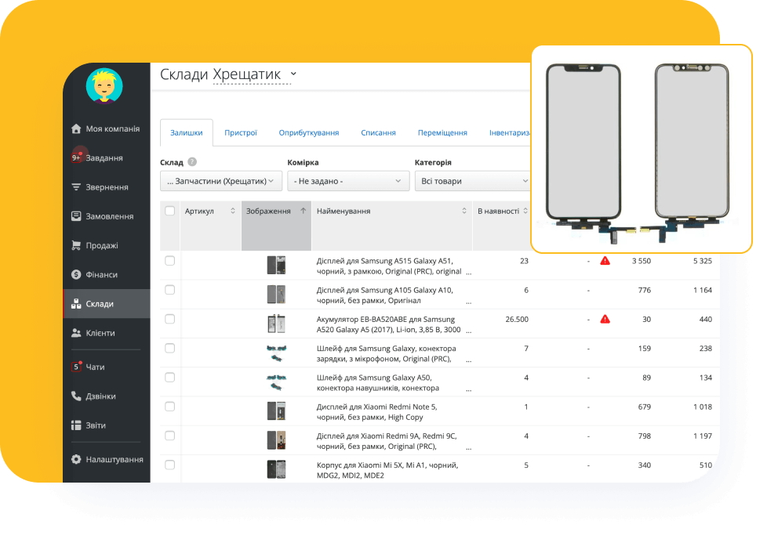Click red warning icon in Samsung A515 row
The image size is (767, 539).
(x=605, y=261)
